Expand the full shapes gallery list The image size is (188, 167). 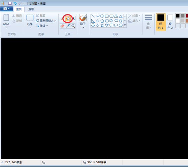125,25
